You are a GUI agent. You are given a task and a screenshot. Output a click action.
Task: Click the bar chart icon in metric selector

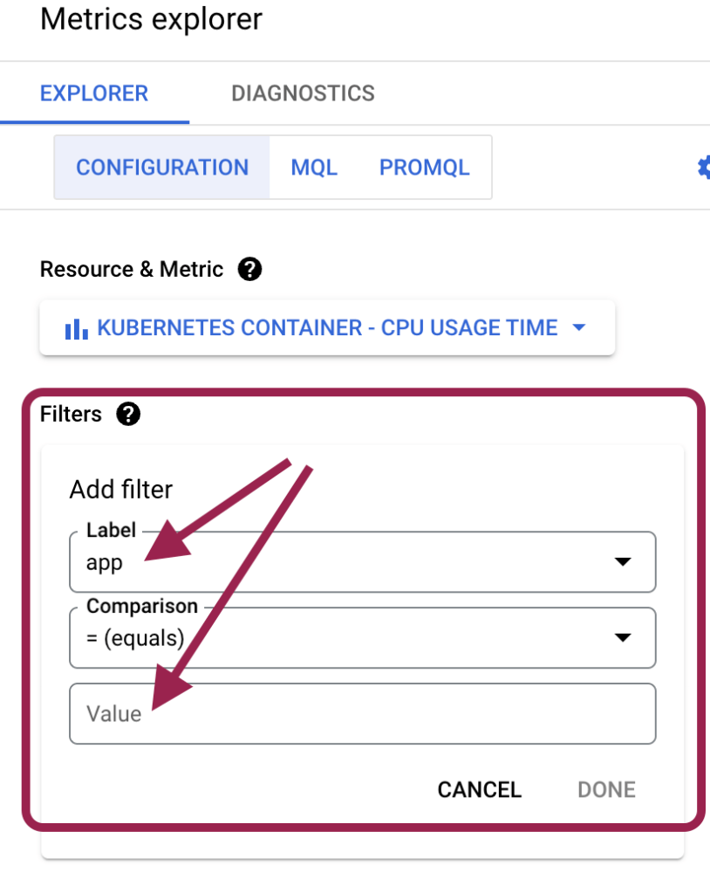(77, 328)
